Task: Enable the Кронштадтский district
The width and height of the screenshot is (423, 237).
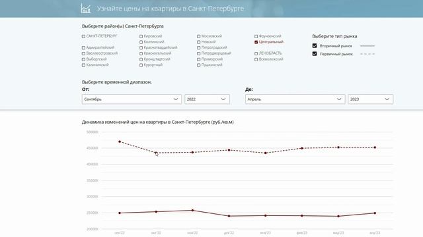Action: (x=141, y=59)
